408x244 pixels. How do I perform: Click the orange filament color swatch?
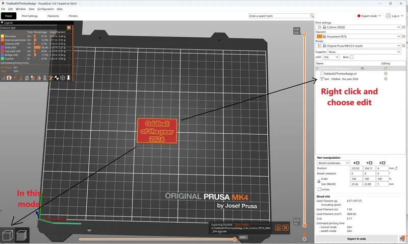[319, 36]
